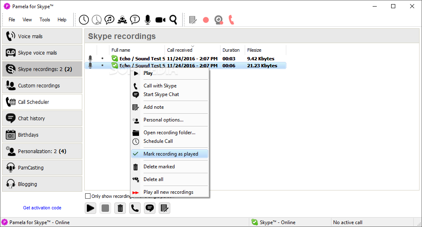This screenshot has height=227, width=422.
Task: Open the music note chat bubble toolbar icon
Action: pos(109,20)
